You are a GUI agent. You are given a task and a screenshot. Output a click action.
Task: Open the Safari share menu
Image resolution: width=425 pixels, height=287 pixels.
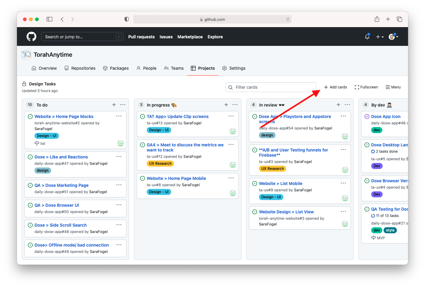click(377, 19)
